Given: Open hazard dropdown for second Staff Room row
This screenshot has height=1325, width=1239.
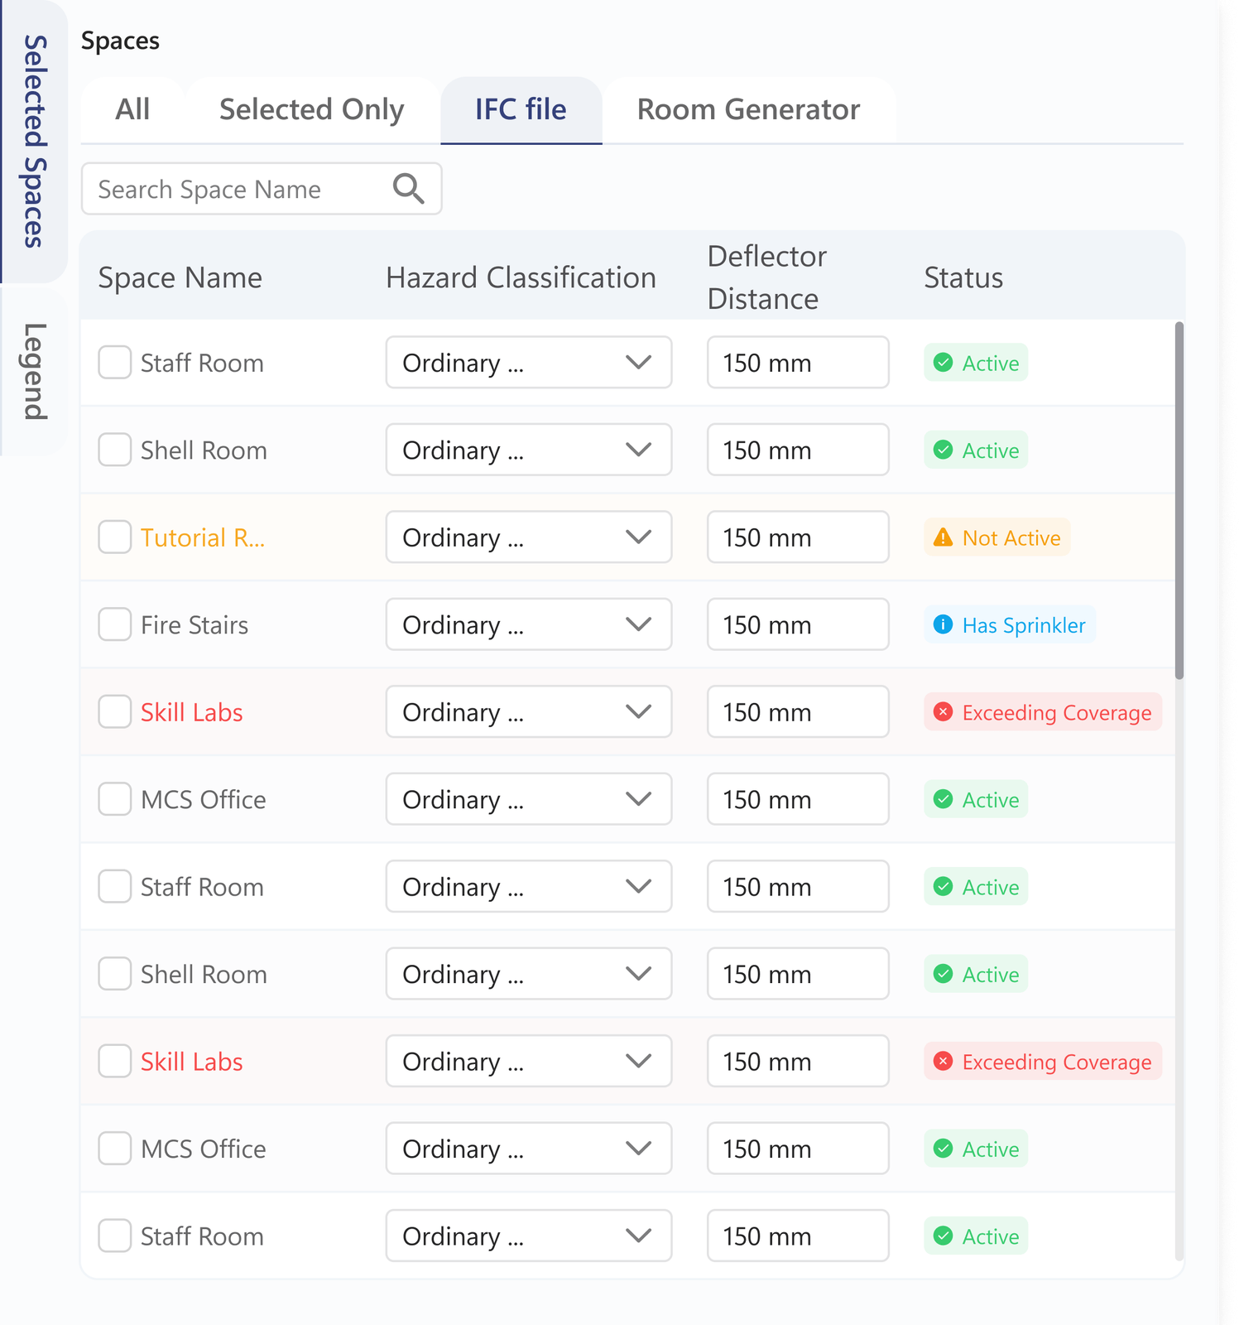Looking at the screenshot, I should coord(529,887).
